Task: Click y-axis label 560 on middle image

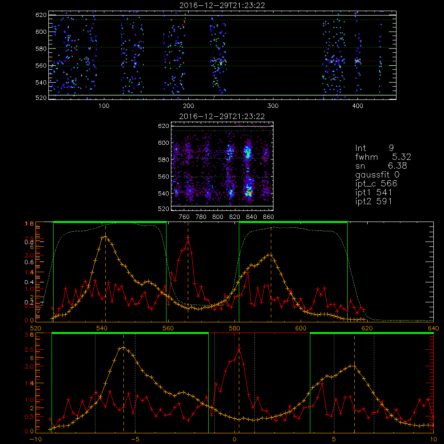Action: click(x=163, y=177)
